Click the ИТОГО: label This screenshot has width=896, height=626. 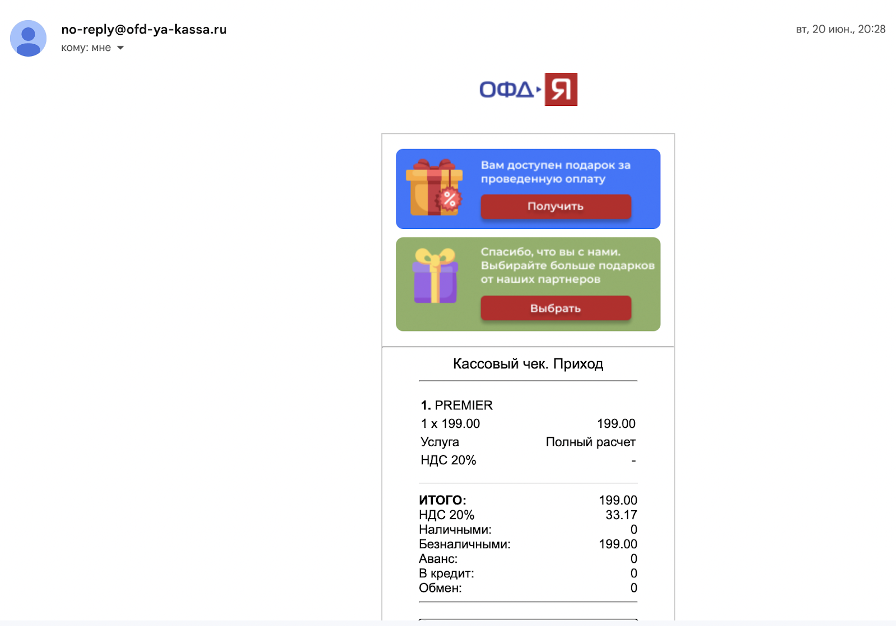point(442,500)
